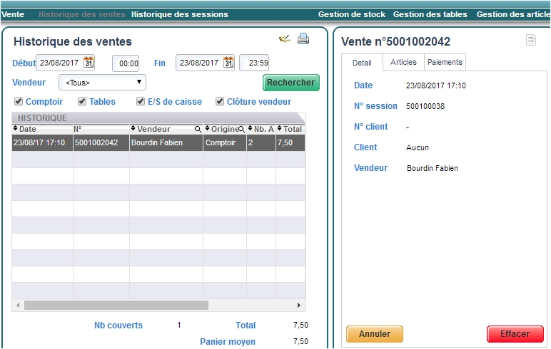Open the Fin date calendar picker

coord(228,63)
